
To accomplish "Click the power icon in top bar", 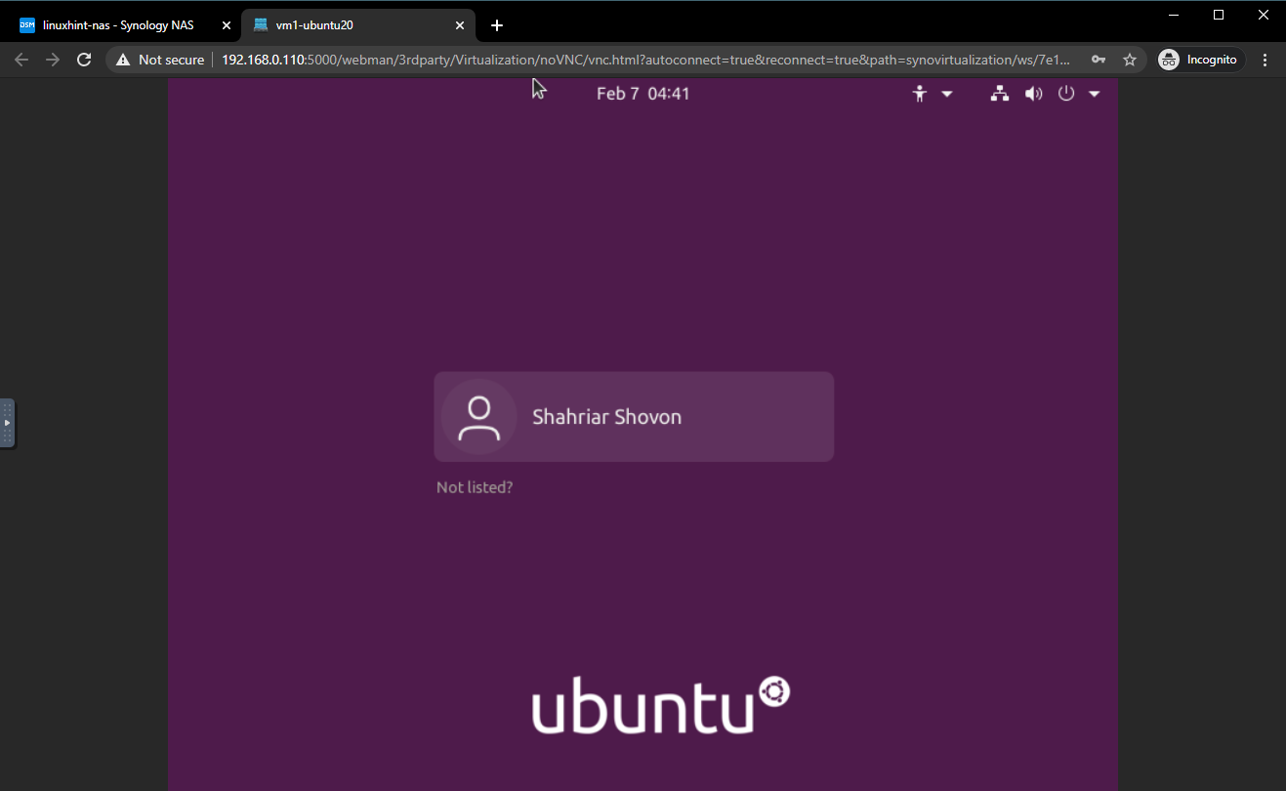I will click(x=1066, y=94).
